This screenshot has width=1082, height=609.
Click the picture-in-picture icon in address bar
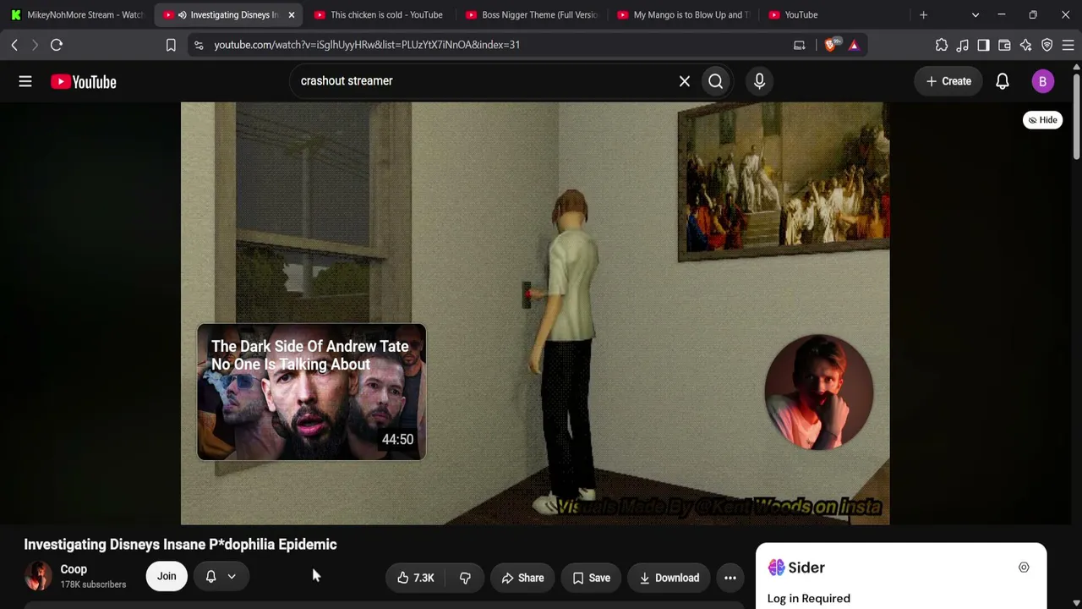click(x=799, y=45)
